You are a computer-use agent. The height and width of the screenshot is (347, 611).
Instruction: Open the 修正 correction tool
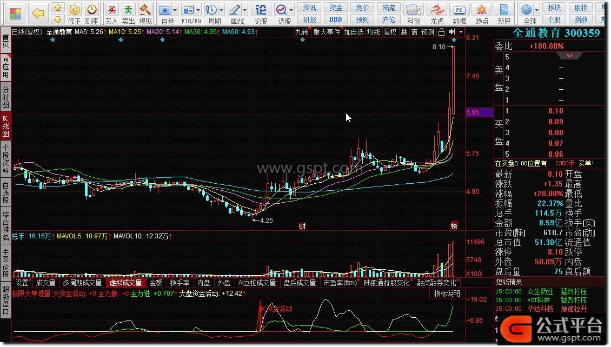pos(74,14)
